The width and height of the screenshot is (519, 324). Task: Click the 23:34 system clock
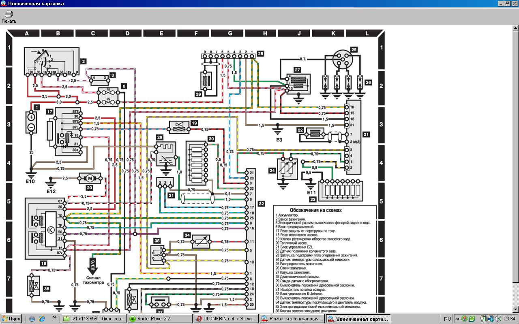click(x=510, y=319)
